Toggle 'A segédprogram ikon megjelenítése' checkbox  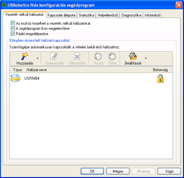click(x=13, y=28)
